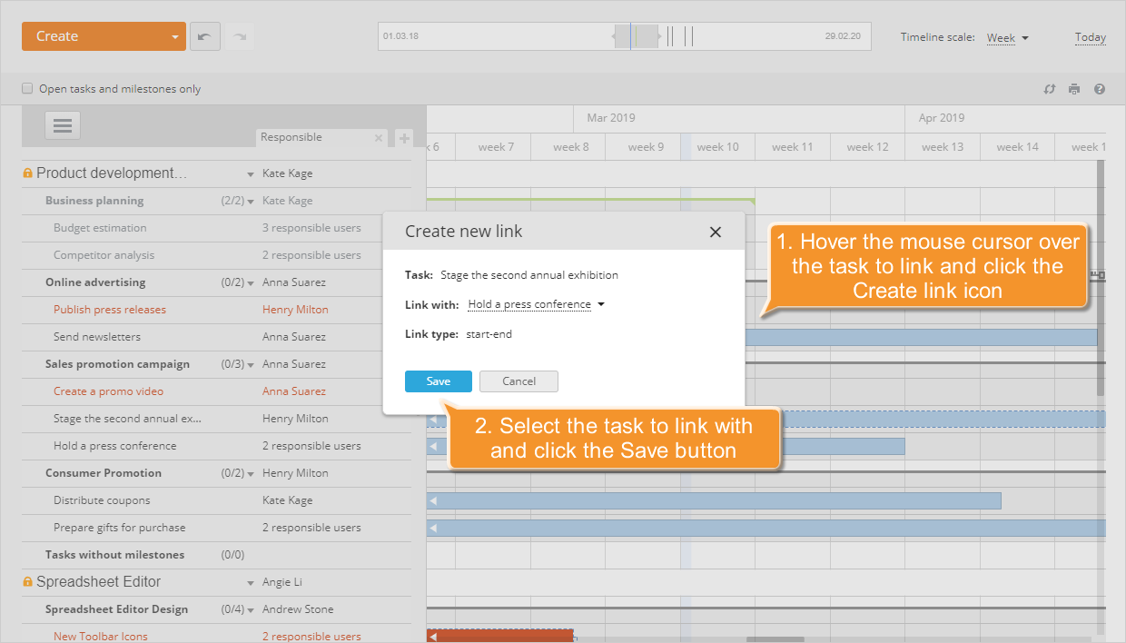Cancel the new link creation

[519, 381]
